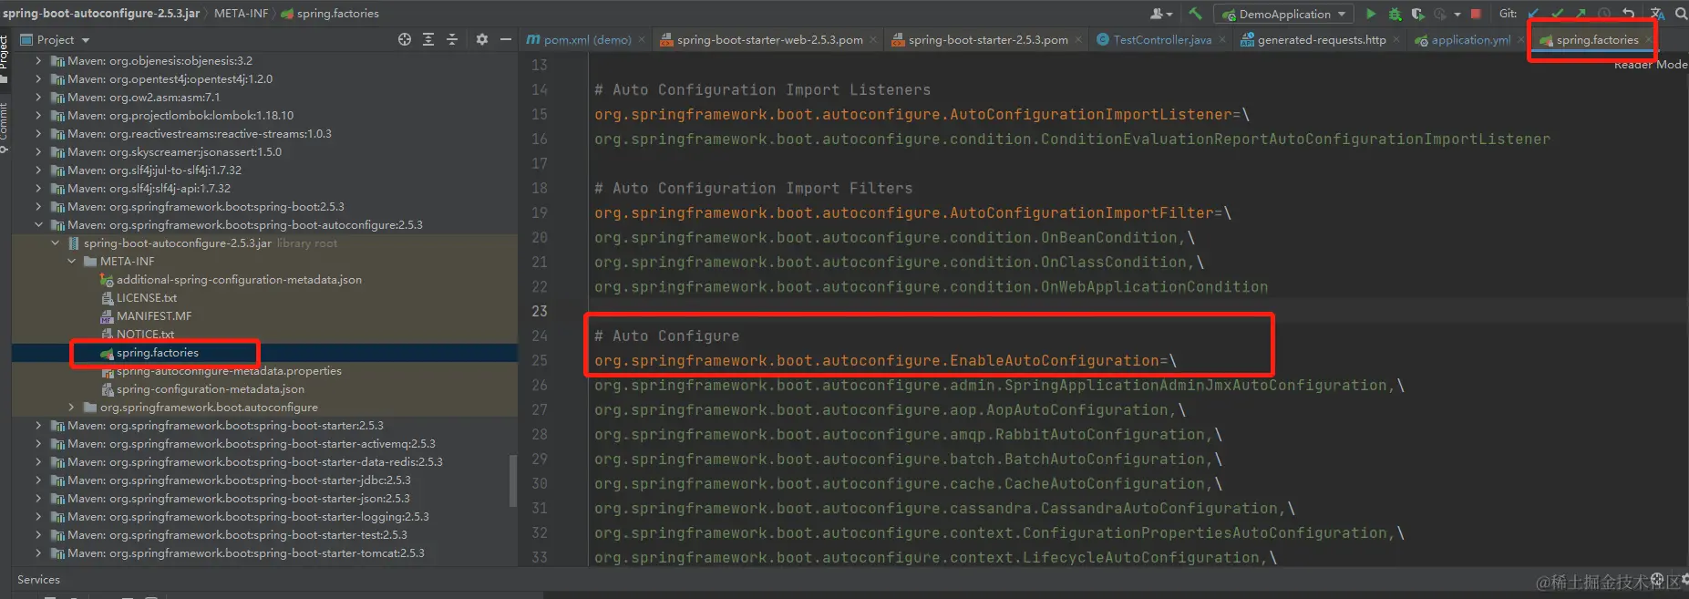Close the generated-requests.http tab
The image size is (1689, 599).
[x=1396, y=39]
